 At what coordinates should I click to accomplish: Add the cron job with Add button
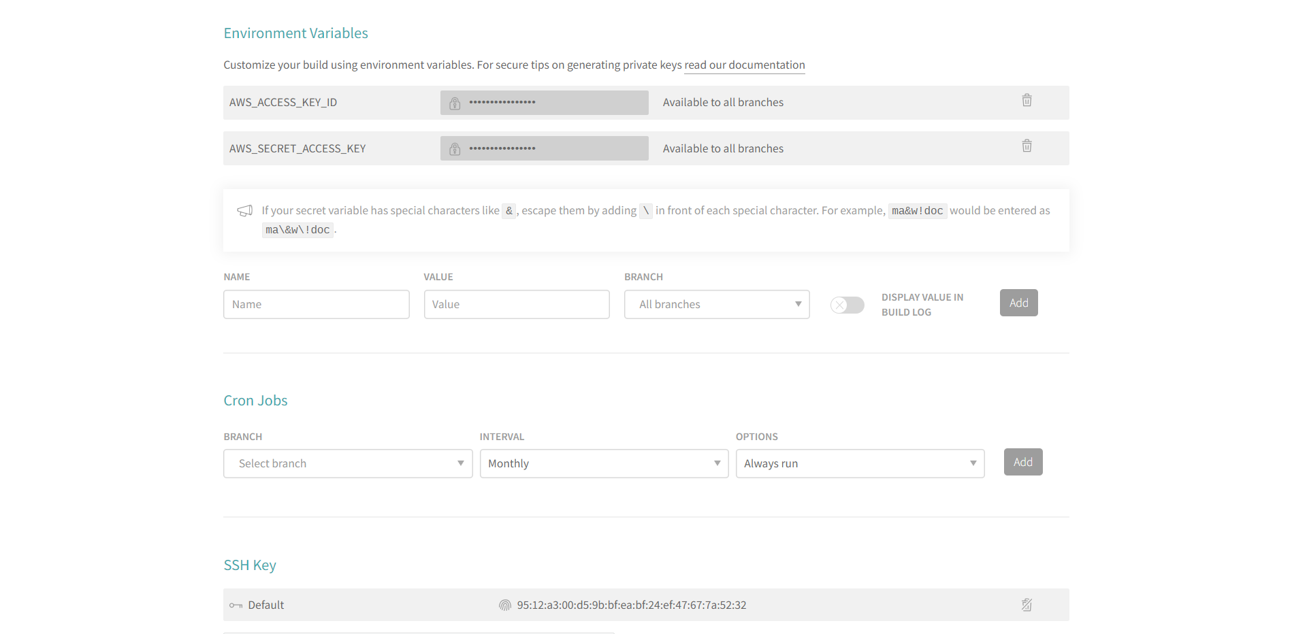(1022, 462)
